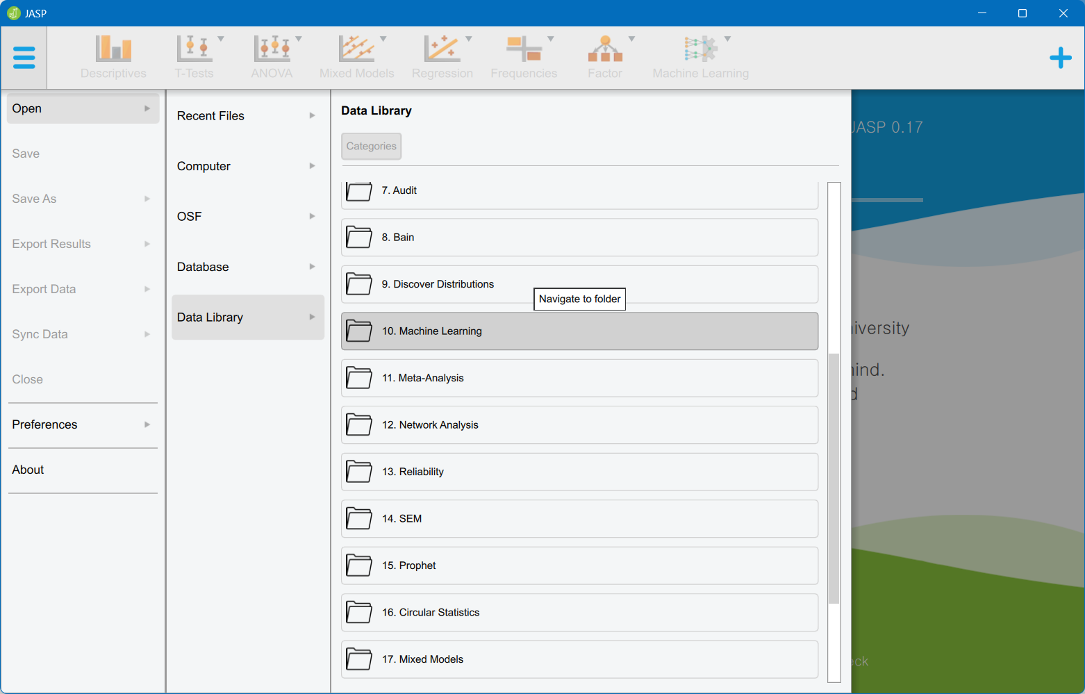This screenshot has width=1085, height=694.
Task: Click the '16. Circular Statistics' folder name
Action: [431, 613]
